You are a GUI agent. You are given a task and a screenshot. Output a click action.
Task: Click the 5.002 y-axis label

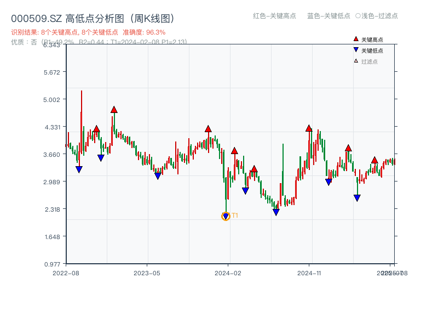pos(51,100)
